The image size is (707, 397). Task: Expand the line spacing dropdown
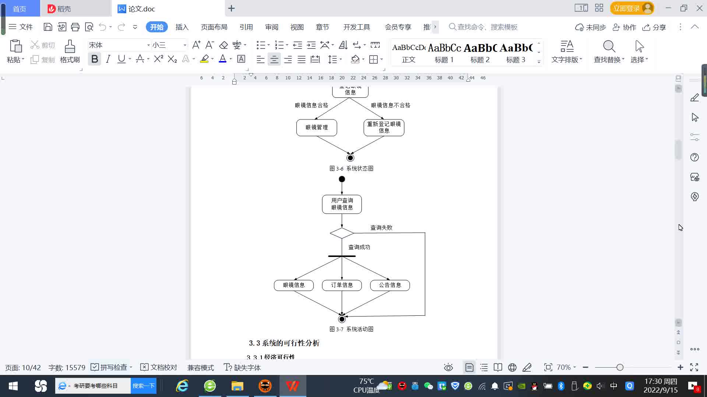click(x=341, y=59)
